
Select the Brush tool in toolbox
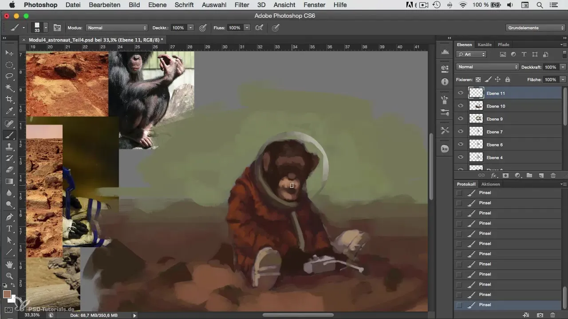point(9,135)
